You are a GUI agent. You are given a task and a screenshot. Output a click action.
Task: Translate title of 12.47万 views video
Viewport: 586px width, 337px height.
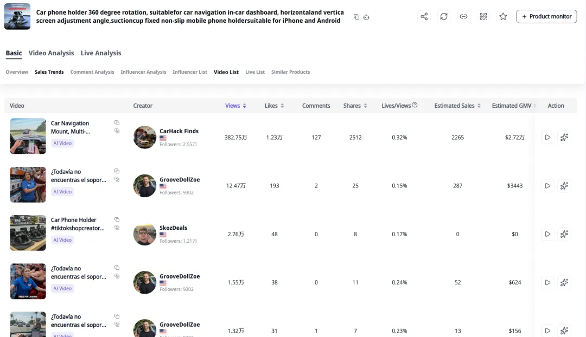pos(117,179)
